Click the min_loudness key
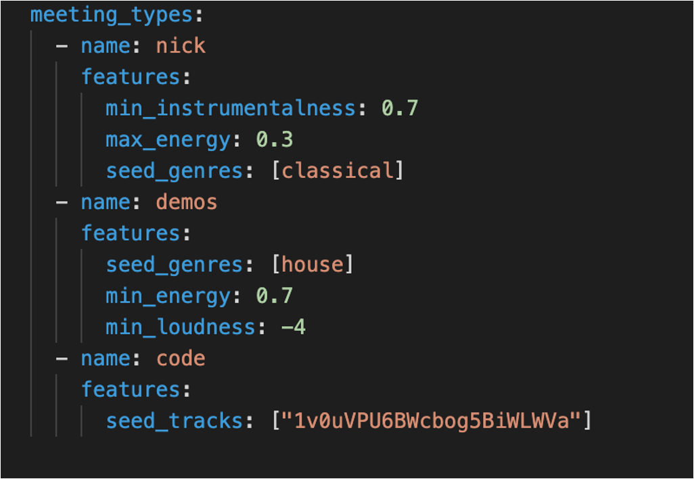The image size is (694, 479). click(x=181, y=327)
